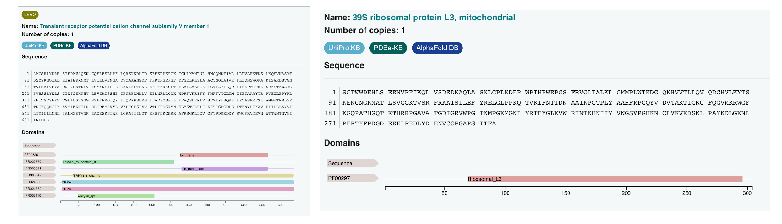The height and width of the screenshot is (224, 782).
Task: Open AlphaFold DB for the ribosomal protein L3
Action: [x=437, y=48]
